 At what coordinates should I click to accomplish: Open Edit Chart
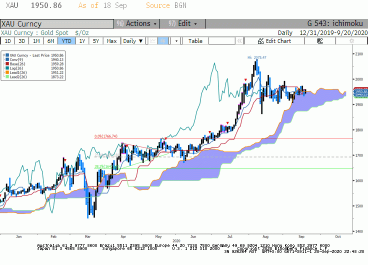274,41
